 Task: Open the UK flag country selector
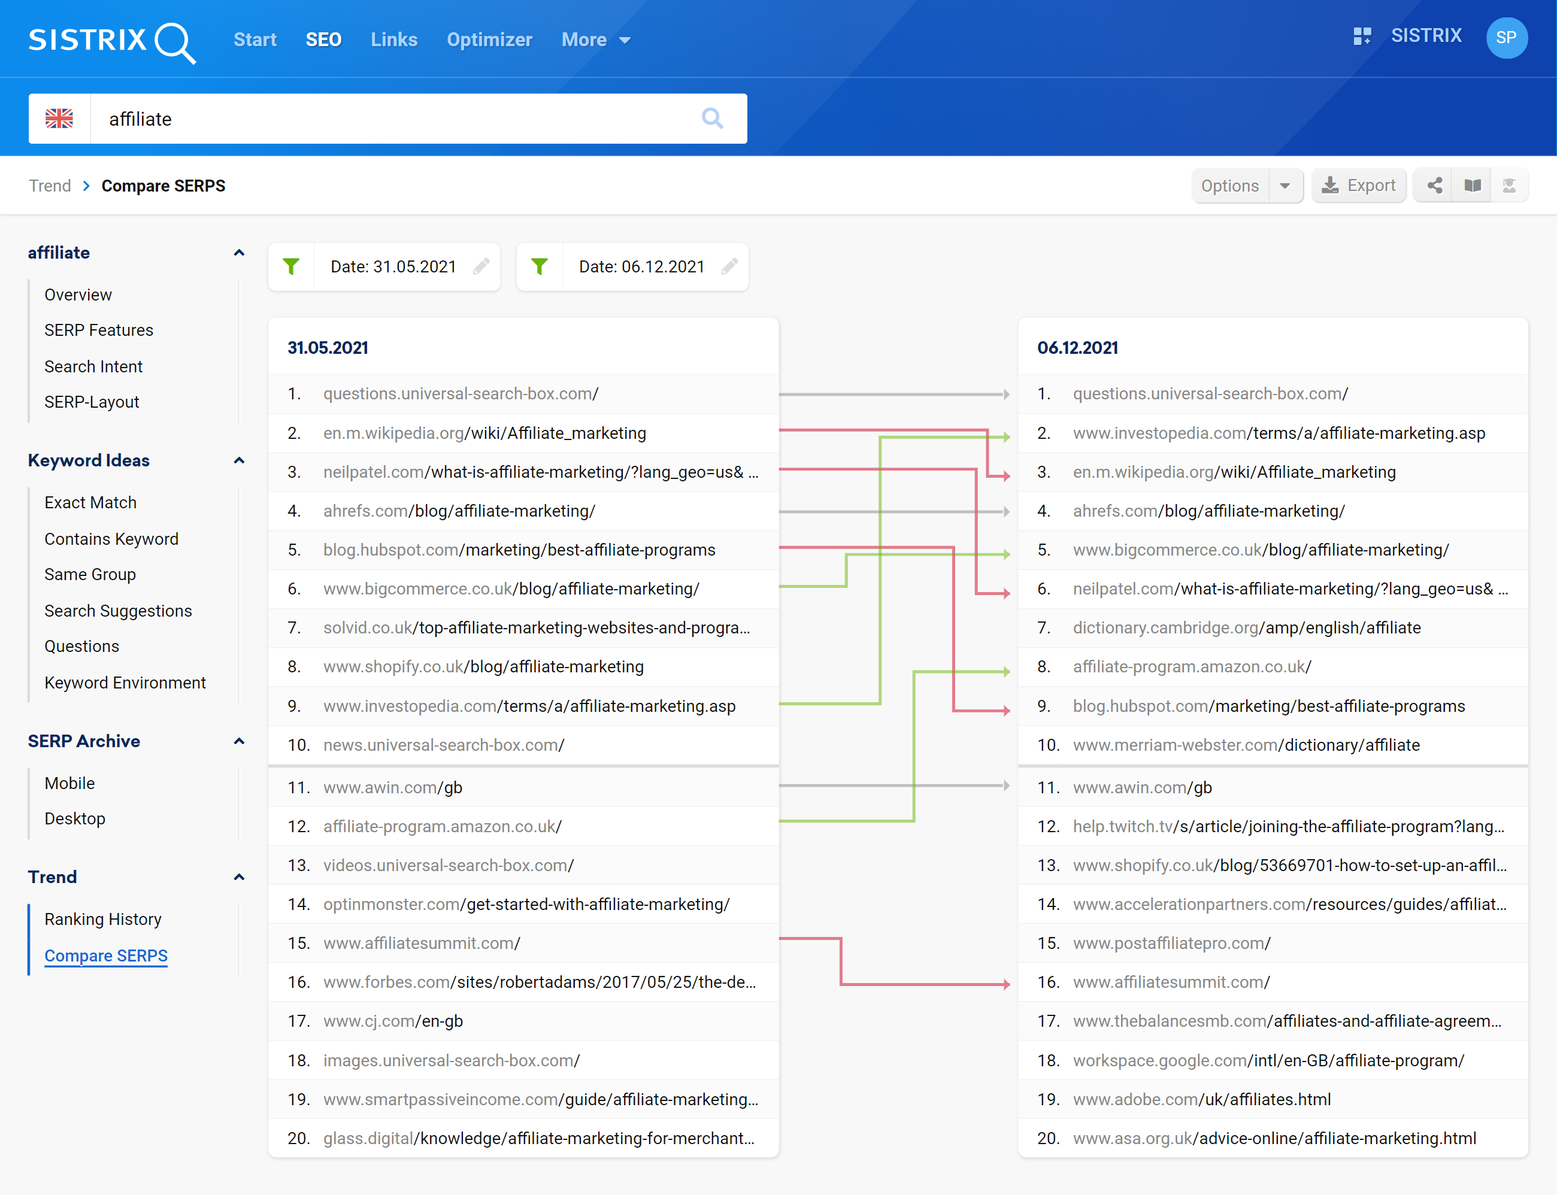coord(60,118)
